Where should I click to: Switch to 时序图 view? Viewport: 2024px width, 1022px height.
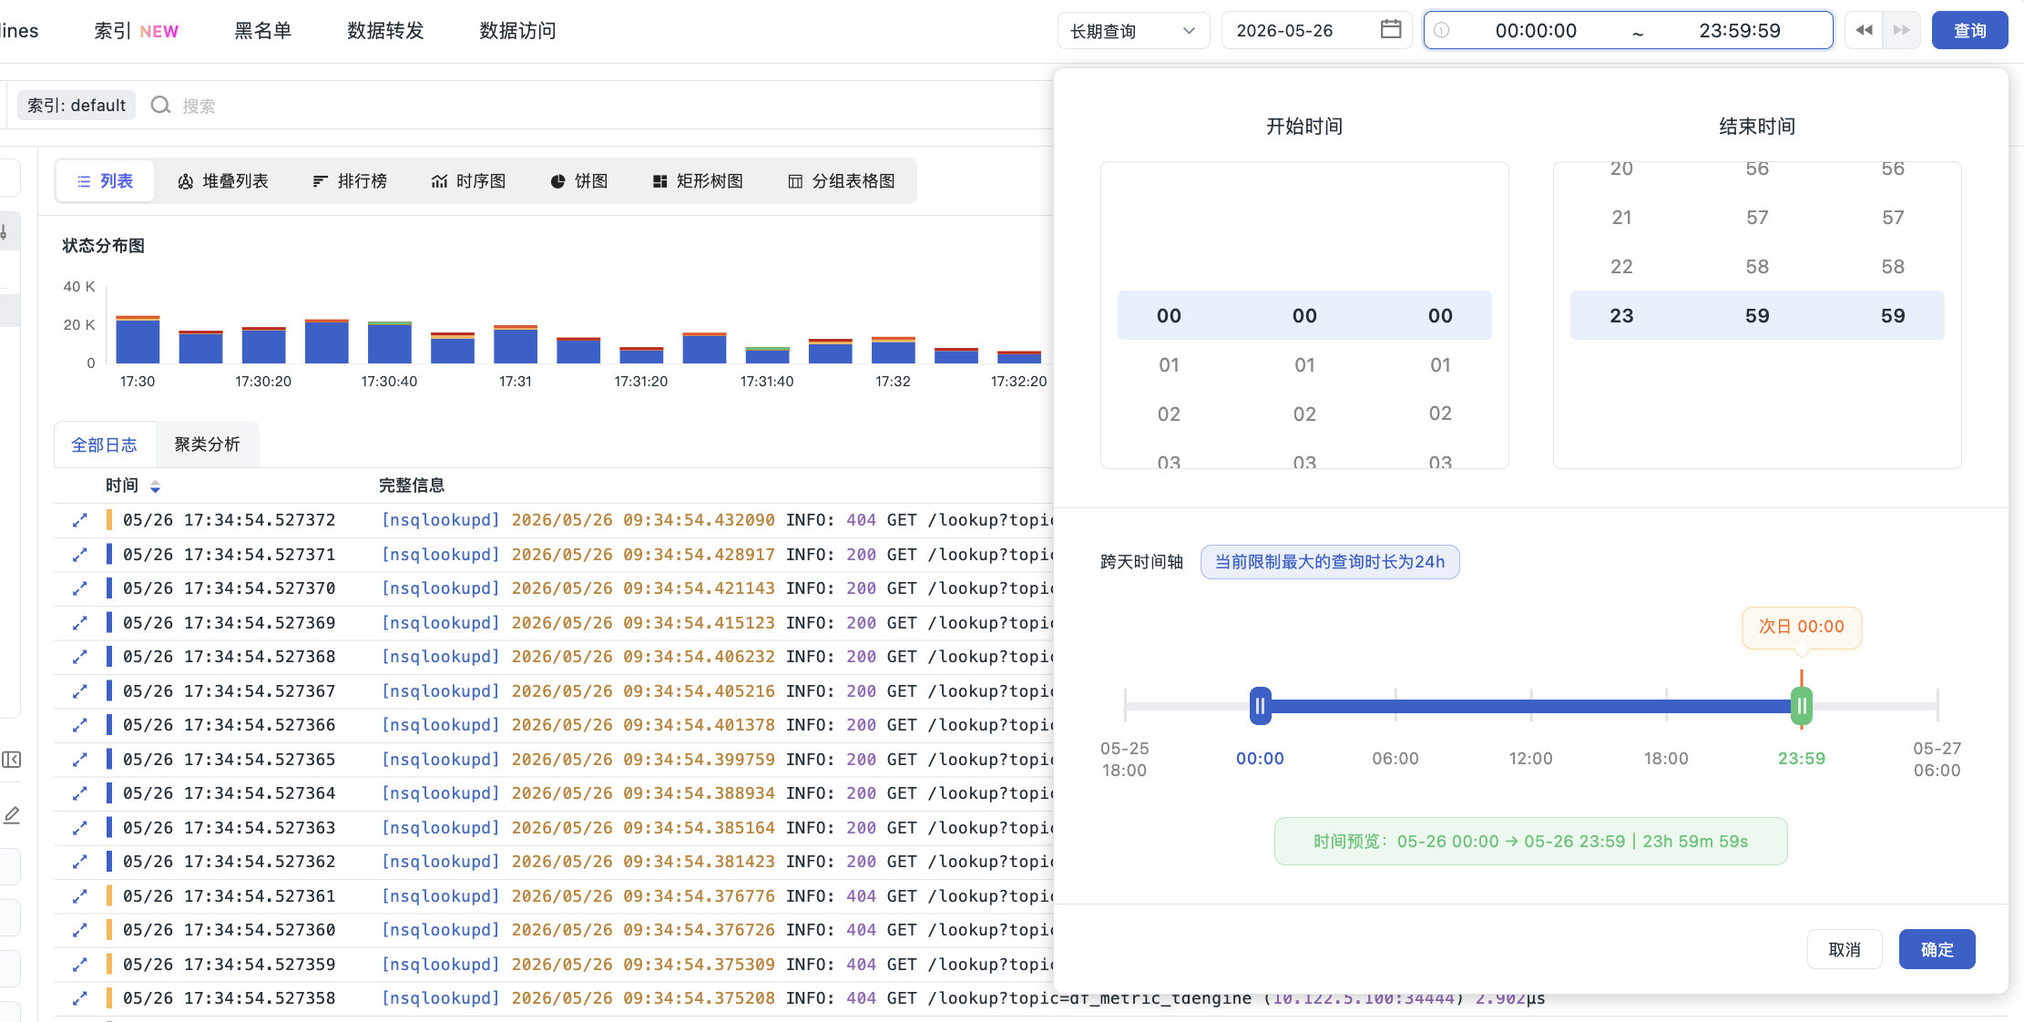click(x=468, y=181)
